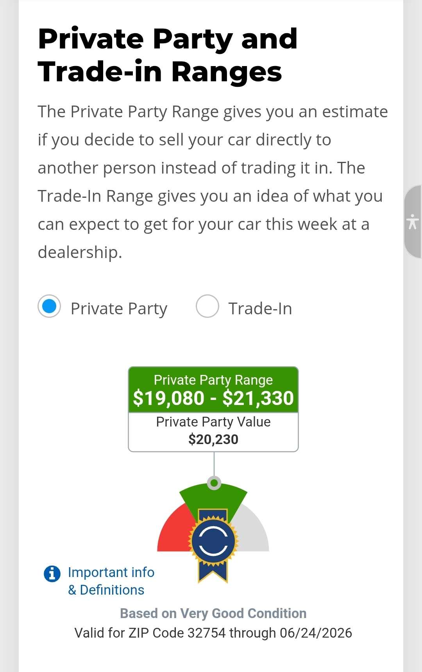Select the Private Party radio button

(x=49, y=306)
